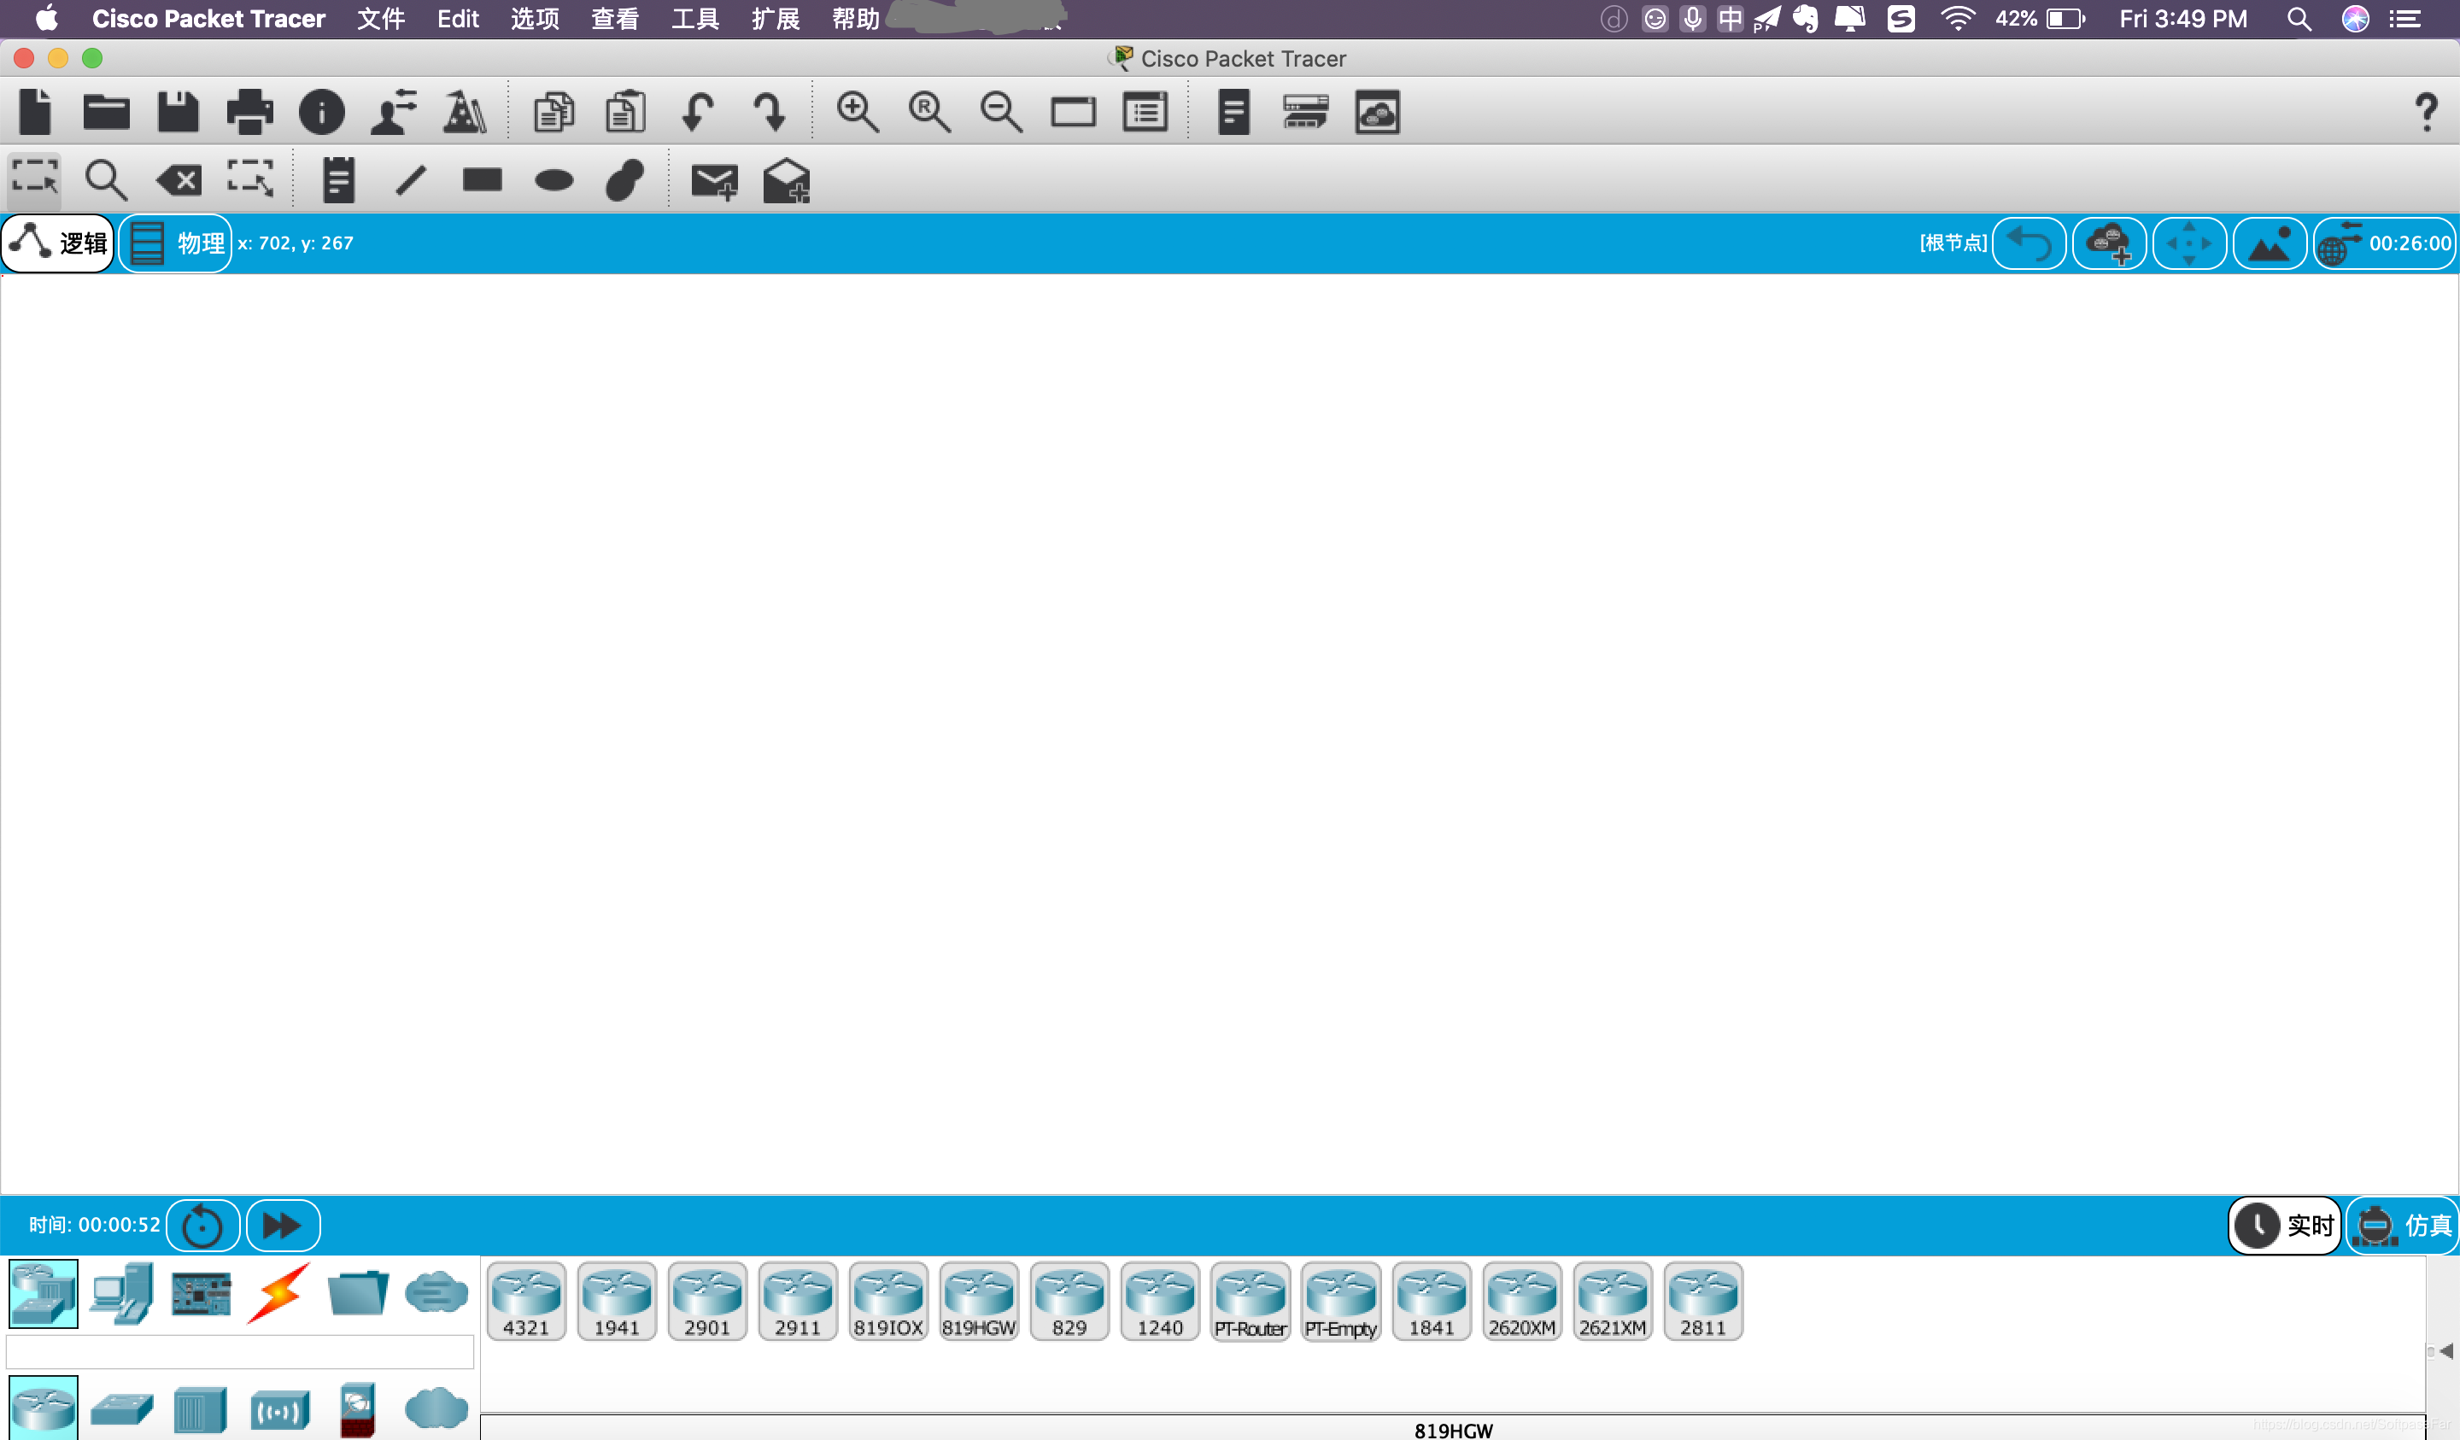
Task: Draw a rectangle shape
Action: coord(483,179)
